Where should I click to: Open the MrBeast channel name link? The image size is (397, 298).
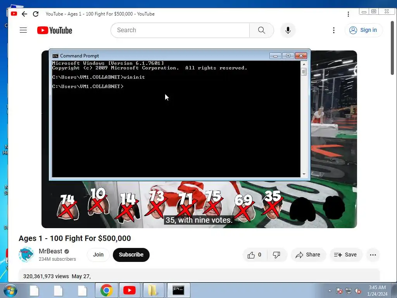pos(50,251)
